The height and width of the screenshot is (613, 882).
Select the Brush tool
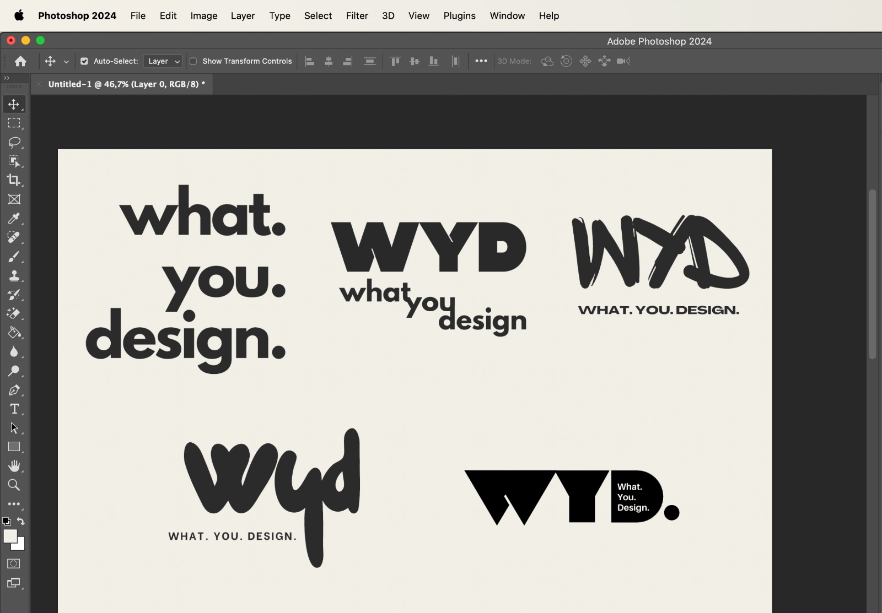click(14, 257)
